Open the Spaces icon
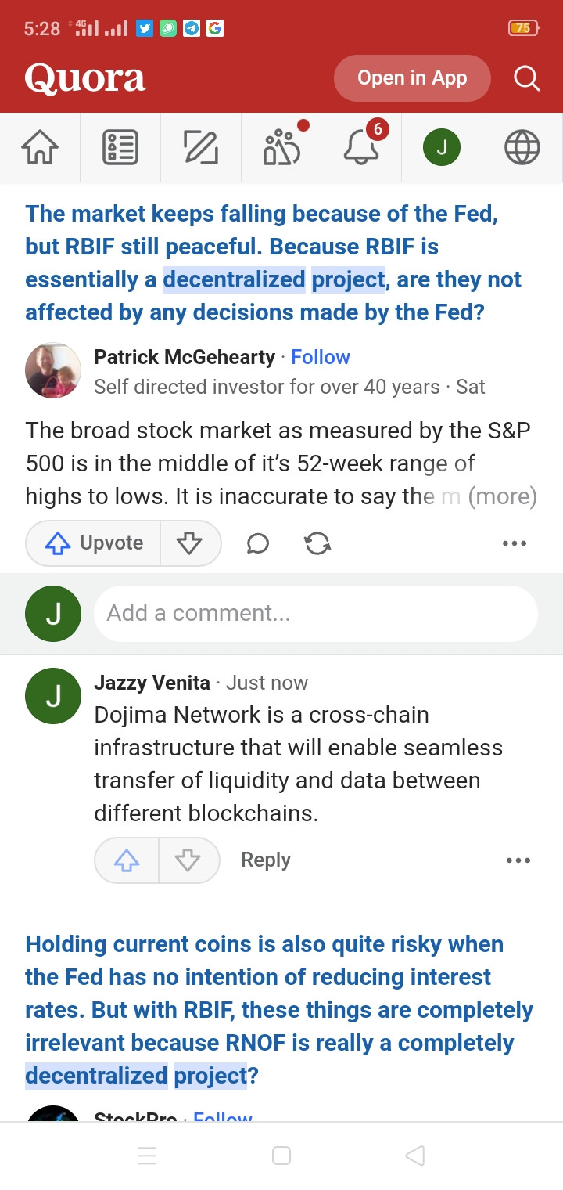The width and height of the screenshot is (563, 1190). click(x=281, y=146)
